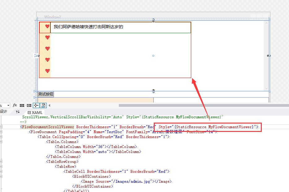Open the designer zoom percentage dropdown
Viewport: 289px width, 192px height.
tap(8, 106)
